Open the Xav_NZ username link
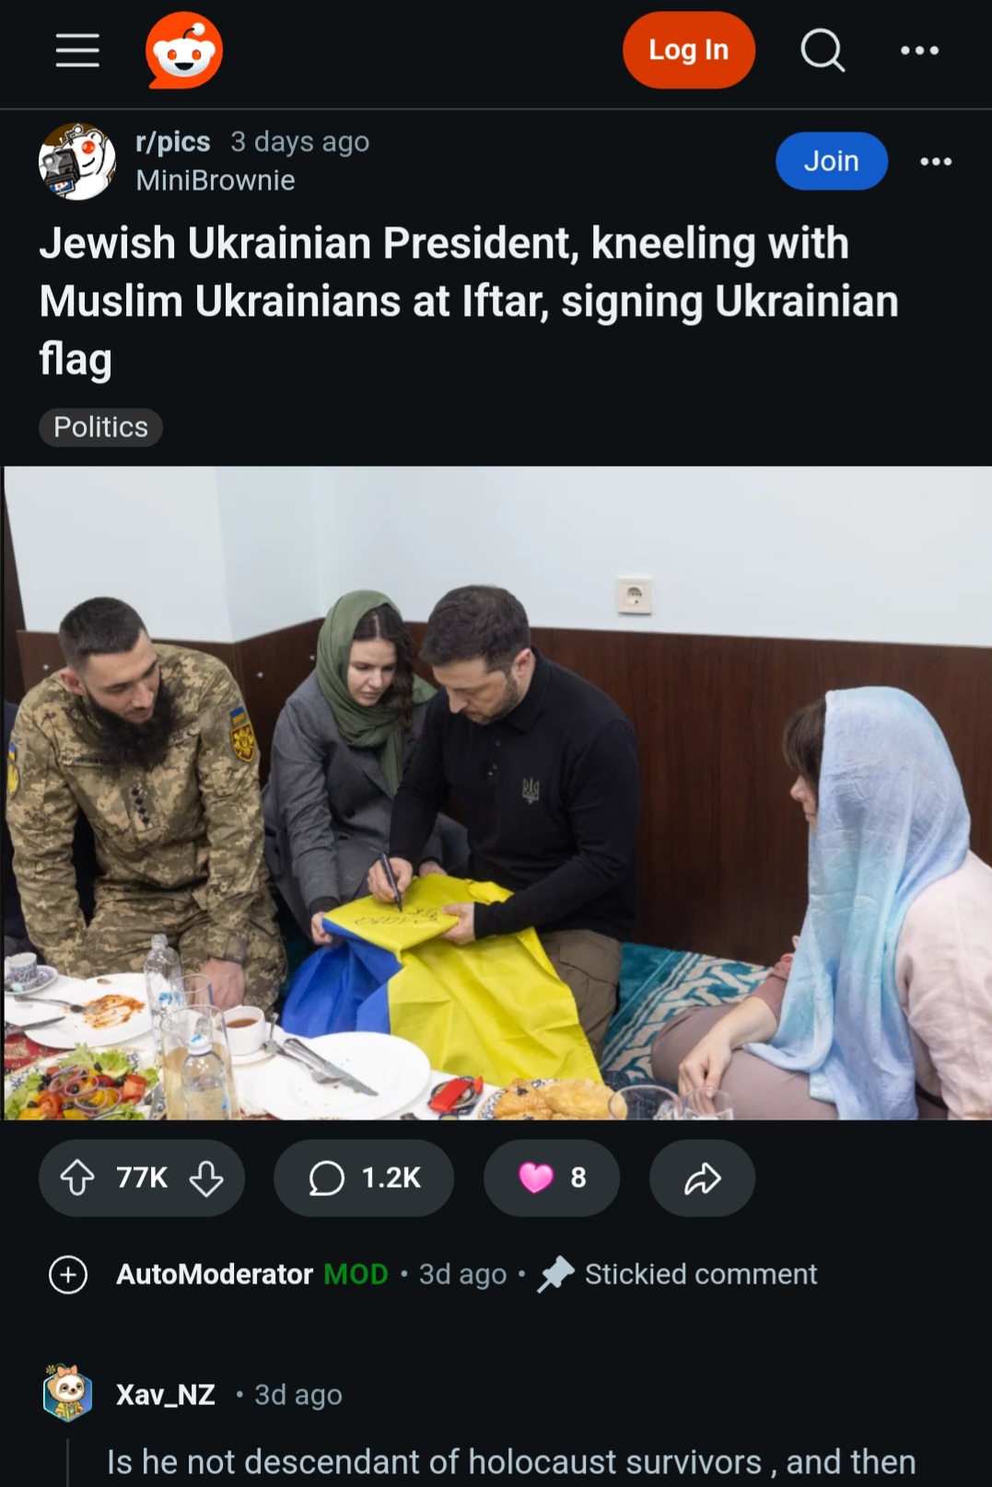 pyautogui.click(x=166, y=1395)
